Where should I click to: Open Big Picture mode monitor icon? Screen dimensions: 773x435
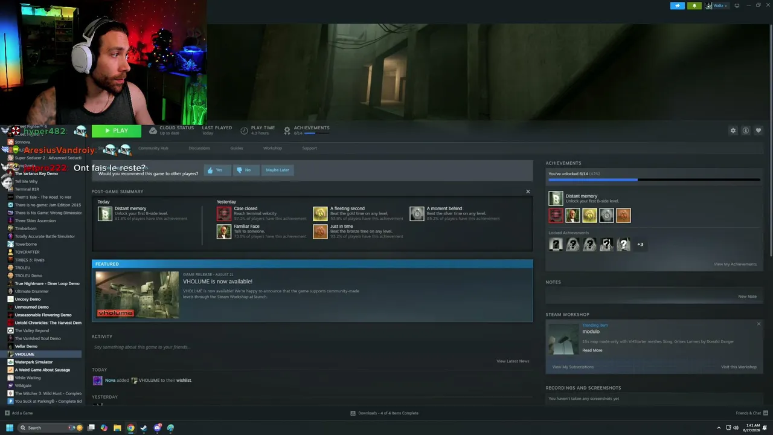pyautogui.click(x=737, y=5)
